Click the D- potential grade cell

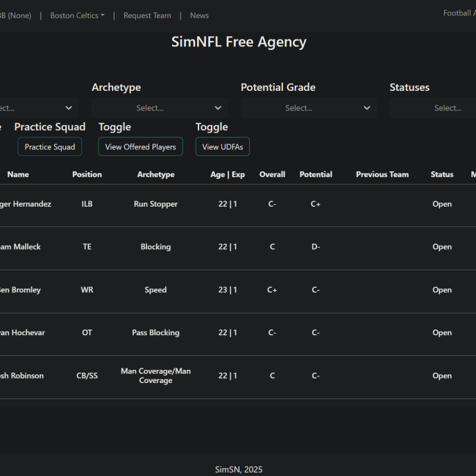pos(316,247)
